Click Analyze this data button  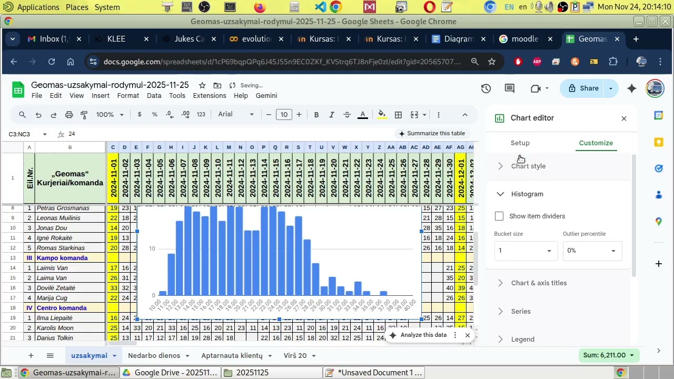pos(418,335)
